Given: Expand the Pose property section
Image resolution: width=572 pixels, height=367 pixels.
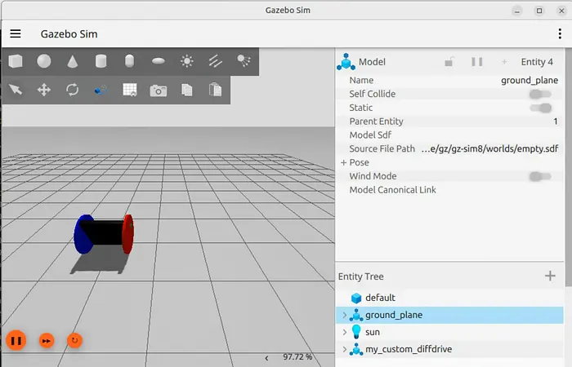Looking at the screenshot, I should [x=344, y=162].
